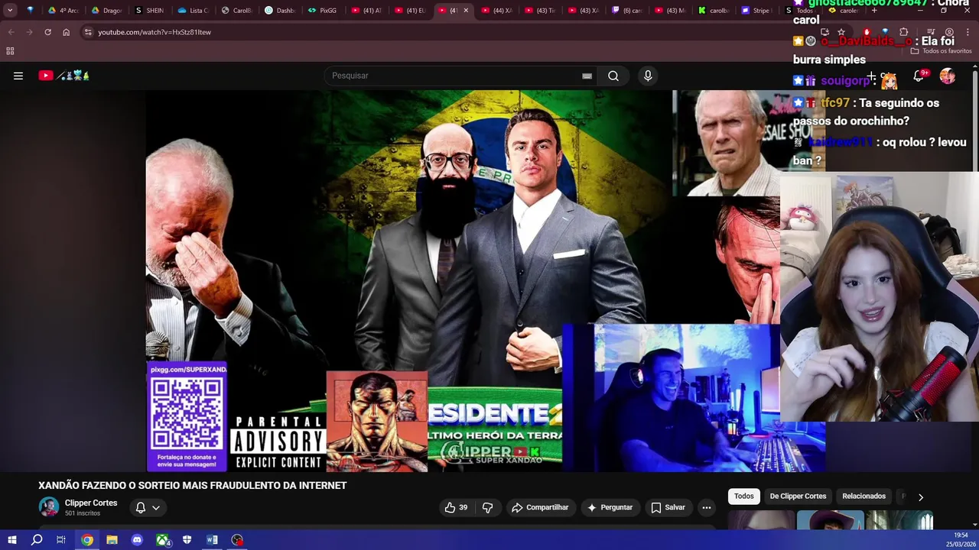The height and width of the screenshot is (550, 979).
Task: Open more actions three-dot menu under video
Action: pos(707,507)
